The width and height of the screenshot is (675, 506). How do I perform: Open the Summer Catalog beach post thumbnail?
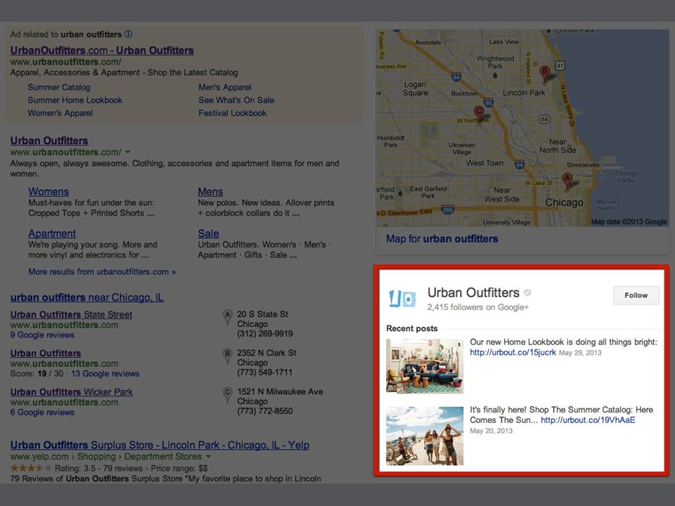click(x=425, y=436)
